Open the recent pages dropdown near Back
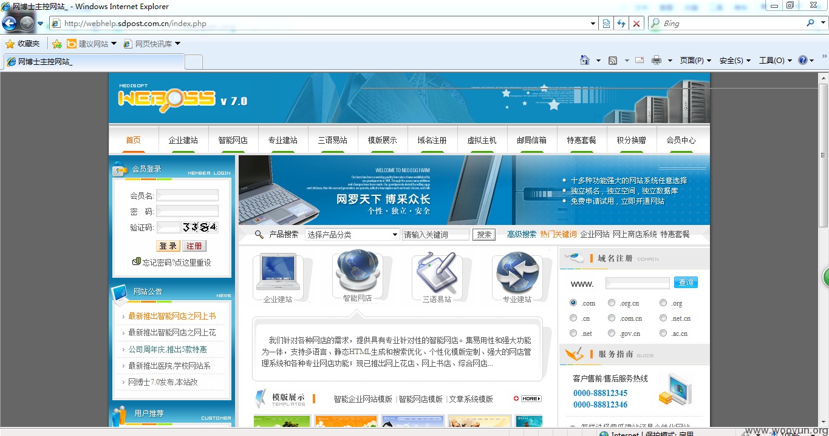829x436 pixels. pyautogui.click(x=41, y=24)
